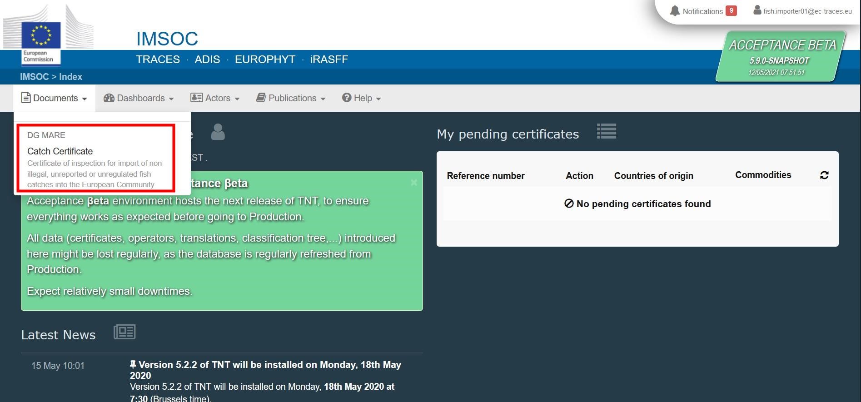Click the Commodities column header

(x=763, y=175)
